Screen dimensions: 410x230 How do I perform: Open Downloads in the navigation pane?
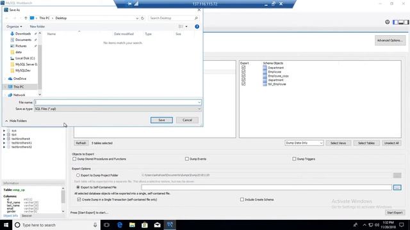(23, 34)
